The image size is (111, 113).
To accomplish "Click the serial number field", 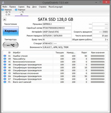I will point(57,28).
